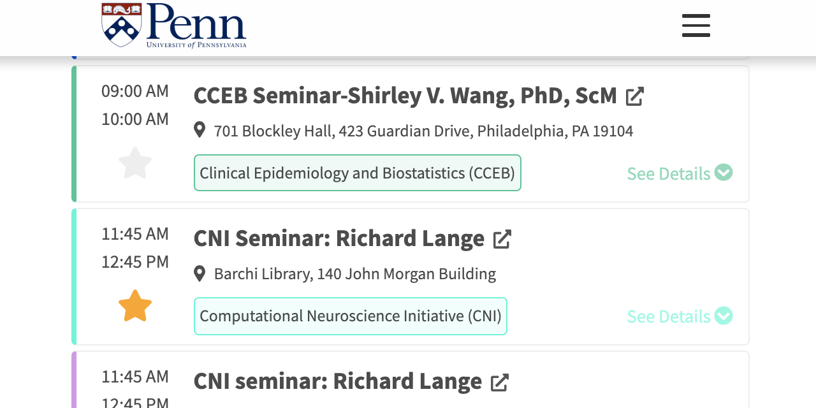Click the 701 Blockley Hall address text
The image size is (816, 408).
coord(423,131)
